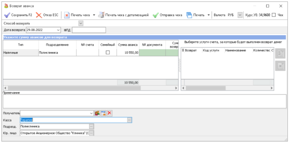Click the Печать toolbar button
This screenshot has height=142, width=289.
point(195,15)
